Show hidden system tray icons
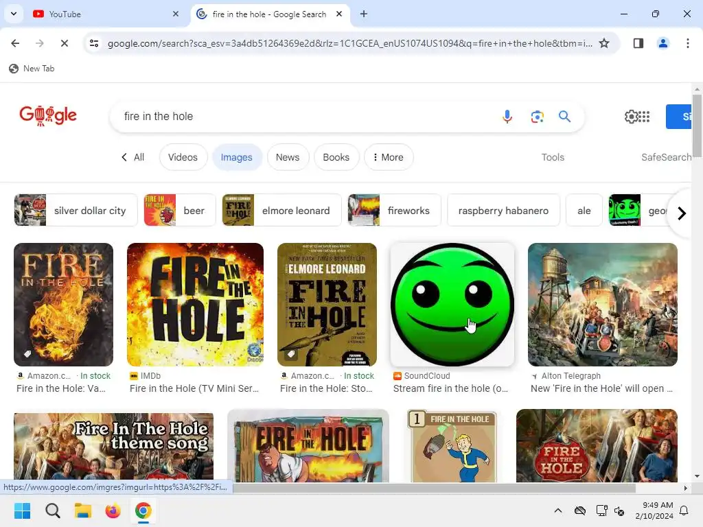Image resolution: width=703 pixels, height=527 pixels. click(x=557, y=511)
